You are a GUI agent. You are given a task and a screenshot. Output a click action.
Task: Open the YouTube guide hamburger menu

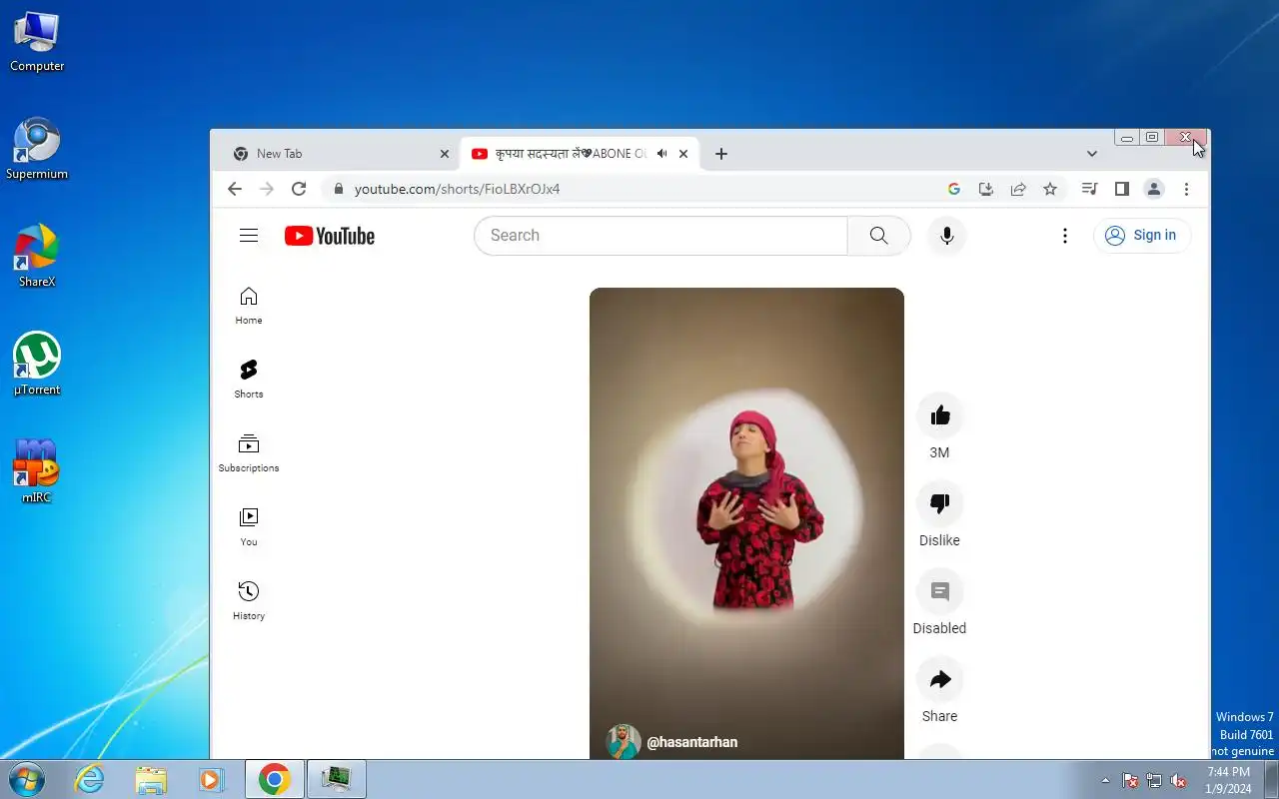pyautogui.click(x=249, y=236)
